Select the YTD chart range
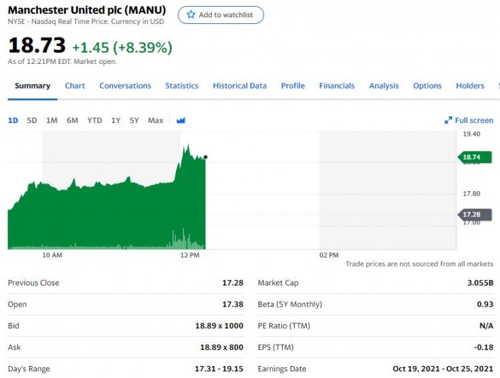Screen dimensions: 500x378 click(x=95, y=120)
